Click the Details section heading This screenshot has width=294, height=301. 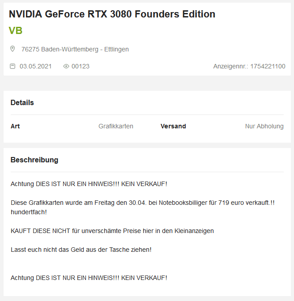[x=22, y=102]
